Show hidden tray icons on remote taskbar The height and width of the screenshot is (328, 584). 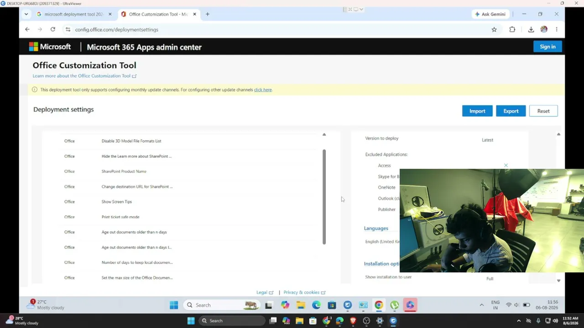(x=481, y=305)
